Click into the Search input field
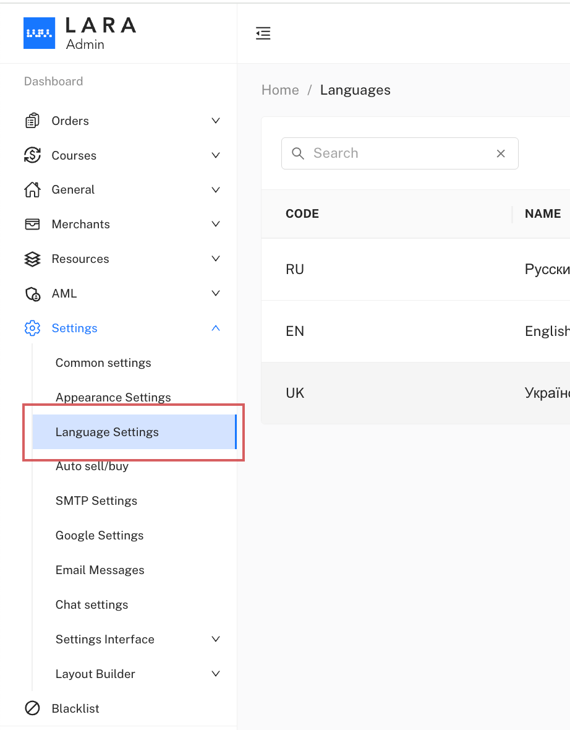Screen dimensions: 570x730 point(396,153)
